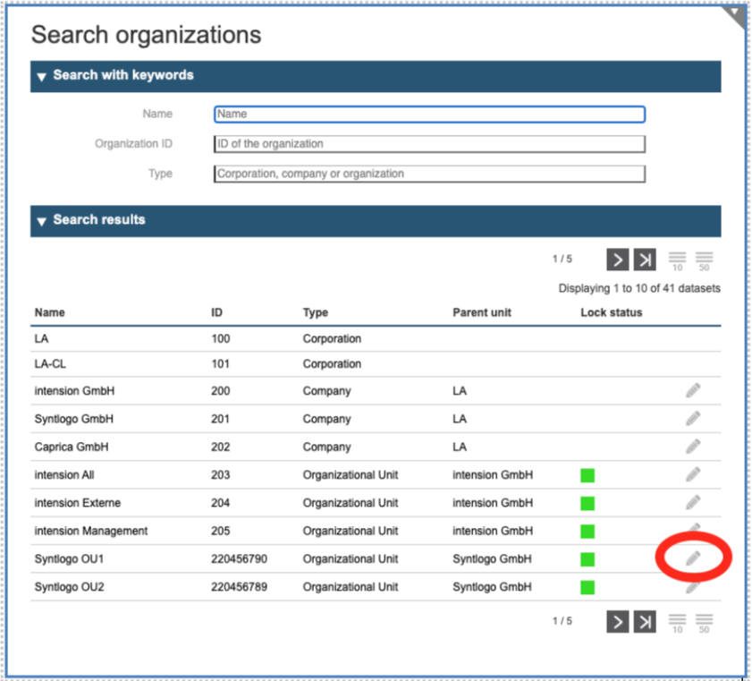Set 50 datasets per page below the table
752x681 pixels.
(704, 623)
